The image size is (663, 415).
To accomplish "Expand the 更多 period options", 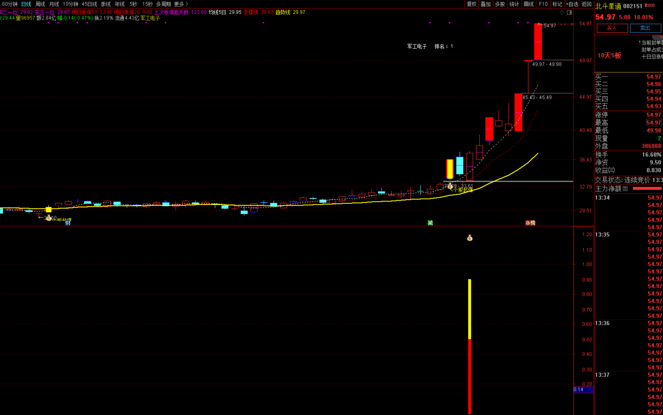I will pos(181,4).
